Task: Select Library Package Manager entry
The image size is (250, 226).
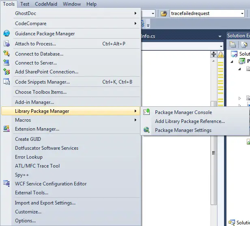Action: point(71,111)
